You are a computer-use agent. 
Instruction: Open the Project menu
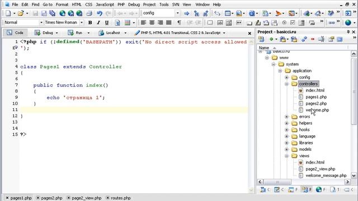[x=149, y=4]
